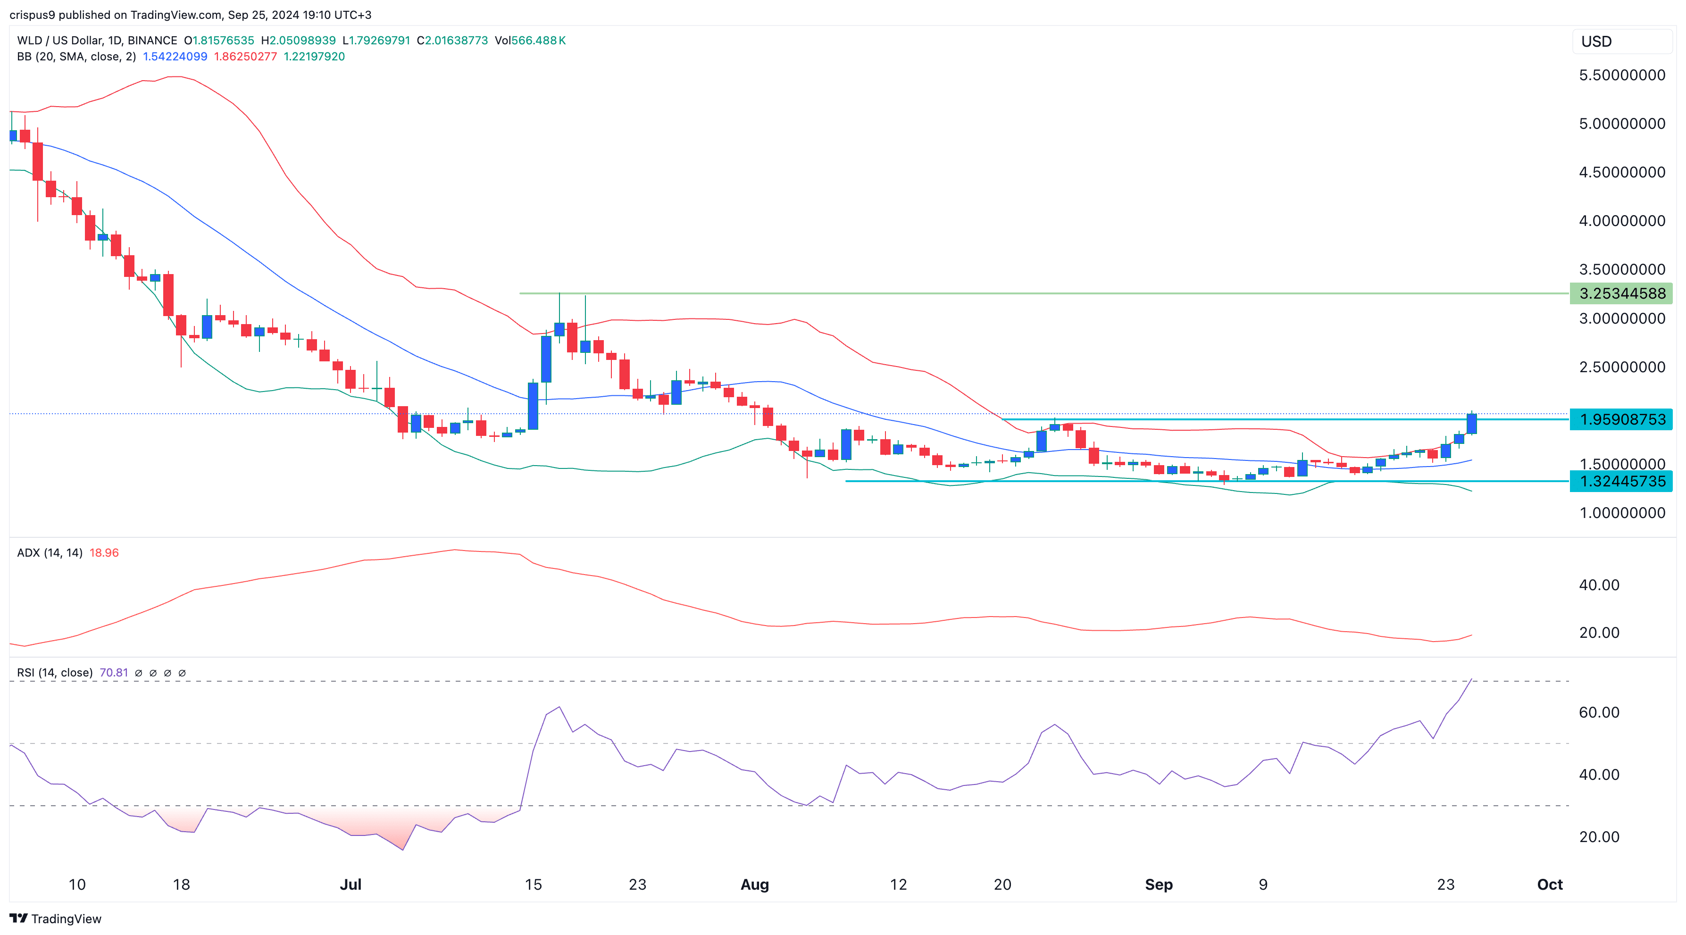Click the open price O1.81576535
This screenshot has width=1686, height=935.
pyautogui.click(x=218, y=41)
